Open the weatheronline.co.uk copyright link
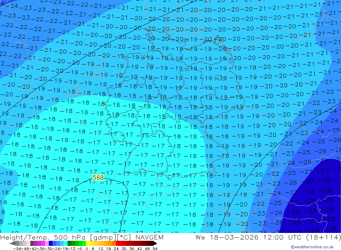The width and height of the screenshot is (341, 250). (x=312, y=247)
